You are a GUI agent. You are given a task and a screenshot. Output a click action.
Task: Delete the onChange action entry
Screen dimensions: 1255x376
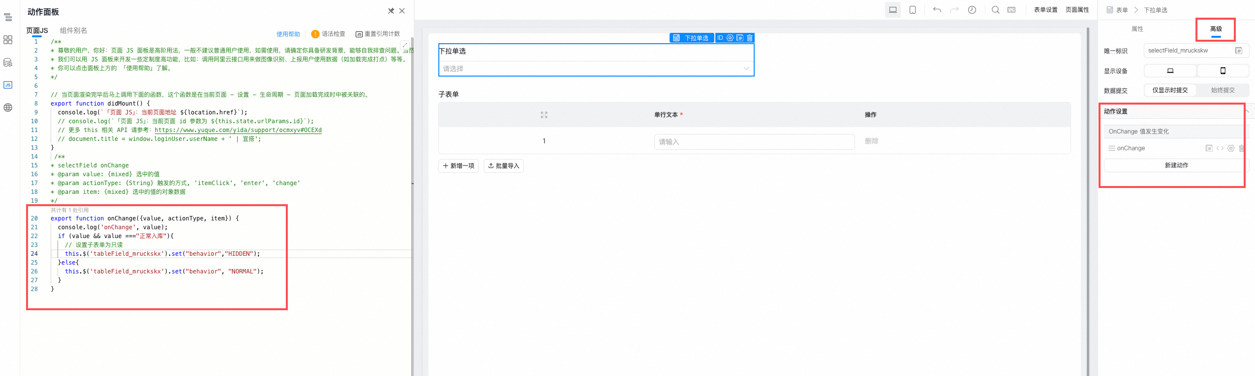(x=1241, y=148)
